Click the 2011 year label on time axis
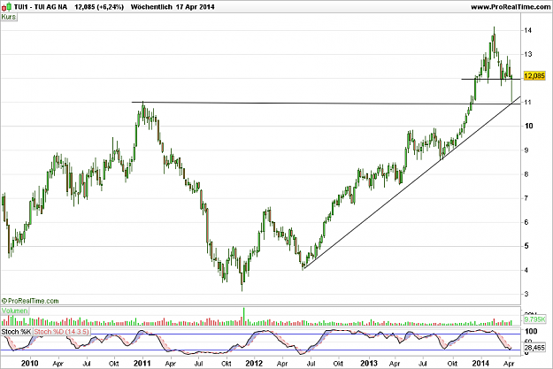This screenshot has height=369, width=553. pos(142,363)
